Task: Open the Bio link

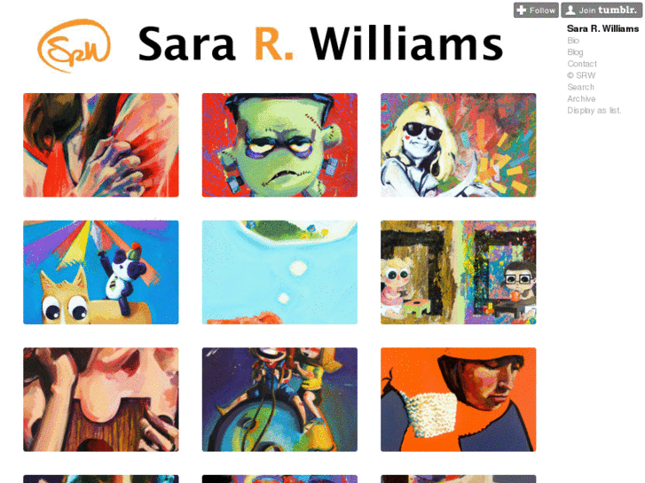Action: 573,40
